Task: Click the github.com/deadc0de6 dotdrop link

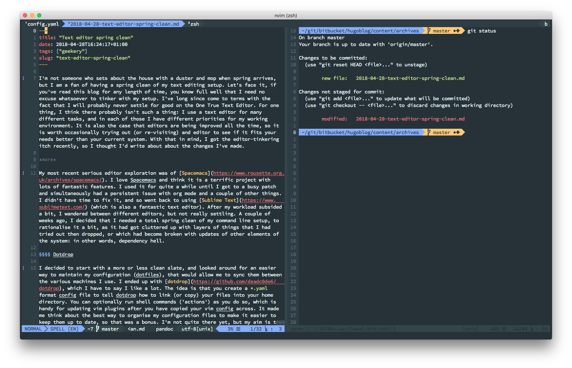Action: point(234,281)
